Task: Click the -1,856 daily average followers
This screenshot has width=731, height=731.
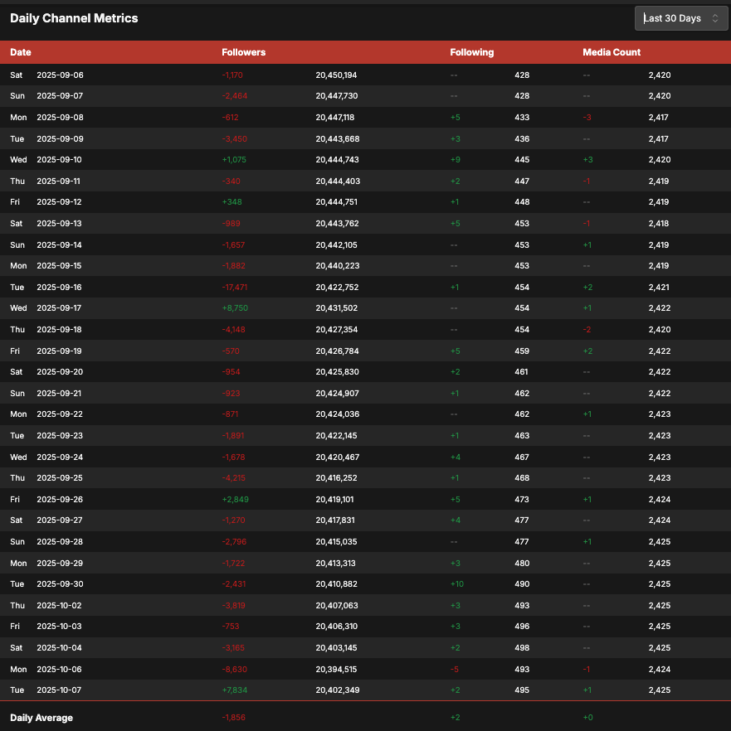Action: pos(234,717)
